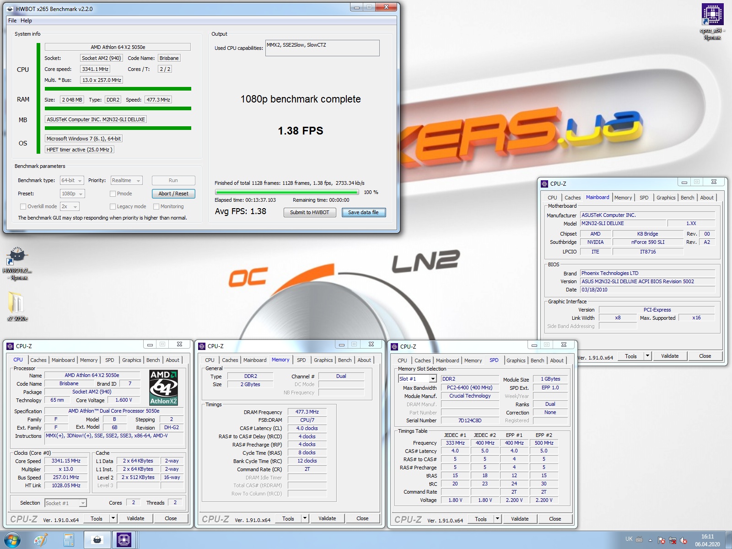Open the Help menu in HWBOT
Image resolution: width=732 pixels, height=549 pixels.
point(26,21)
